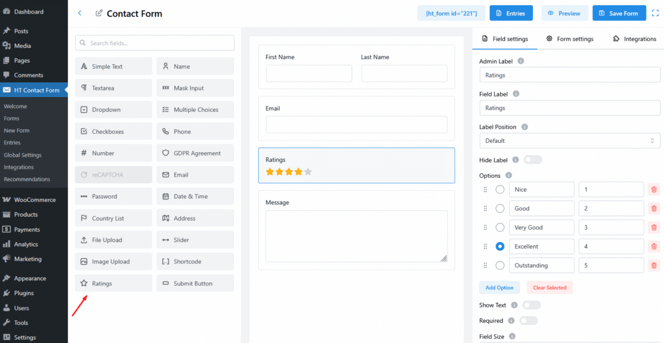The image size is (664, 343).
Task: Add the Dropdown field to form
Action: (113, 110)
